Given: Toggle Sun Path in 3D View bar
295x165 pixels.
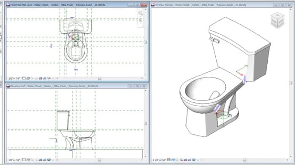Looking at the screenshot, I should (177, 160).
